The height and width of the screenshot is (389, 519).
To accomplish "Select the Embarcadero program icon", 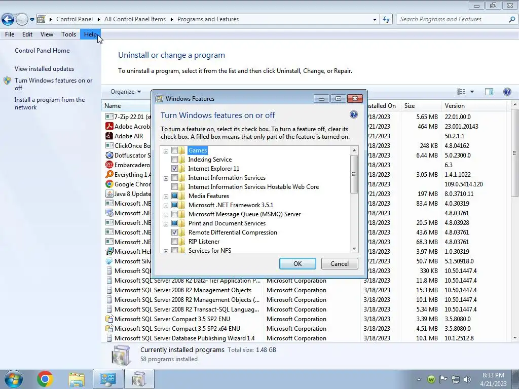I will 109,165.
